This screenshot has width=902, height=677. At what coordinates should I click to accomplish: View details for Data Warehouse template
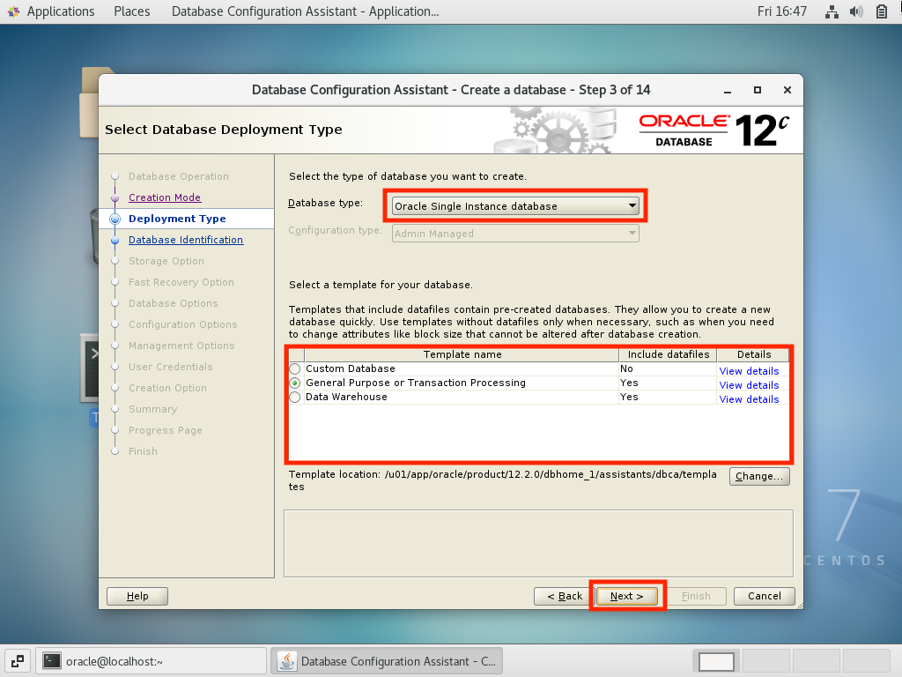tap(749, 399)
